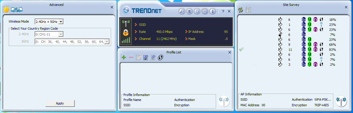Screen dimensions: 353x113
Task: Click the green signal strength bars icon
Action: [x=126, y=40]
